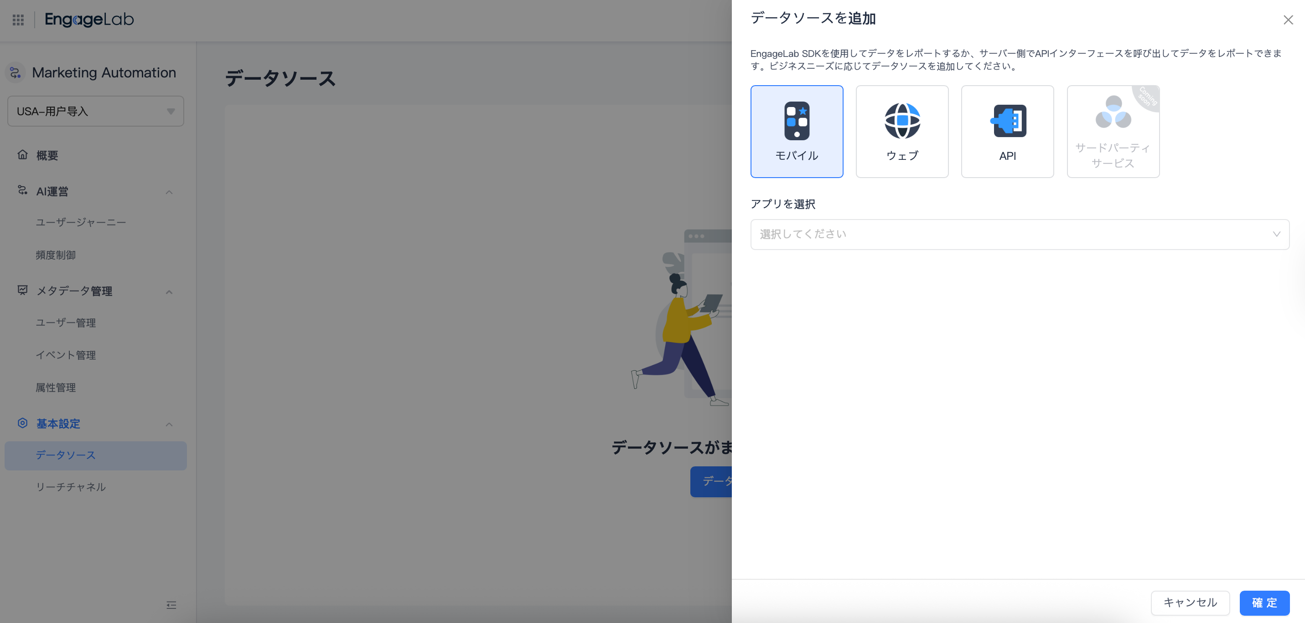The image size is (1305, 623).
Task: Confirm with the 確定 button
Action: click(x=1264, y=603)
